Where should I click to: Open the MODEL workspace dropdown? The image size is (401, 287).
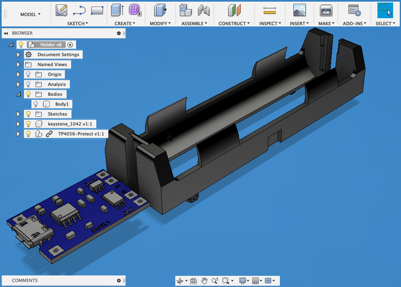pyautogui.click(x=30, y=14)
